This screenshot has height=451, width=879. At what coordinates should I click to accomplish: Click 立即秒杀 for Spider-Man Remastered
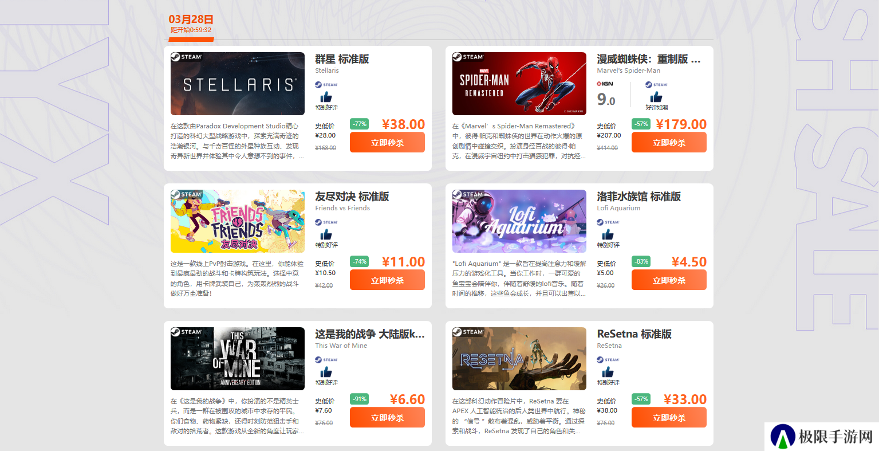tap(669, 143)
